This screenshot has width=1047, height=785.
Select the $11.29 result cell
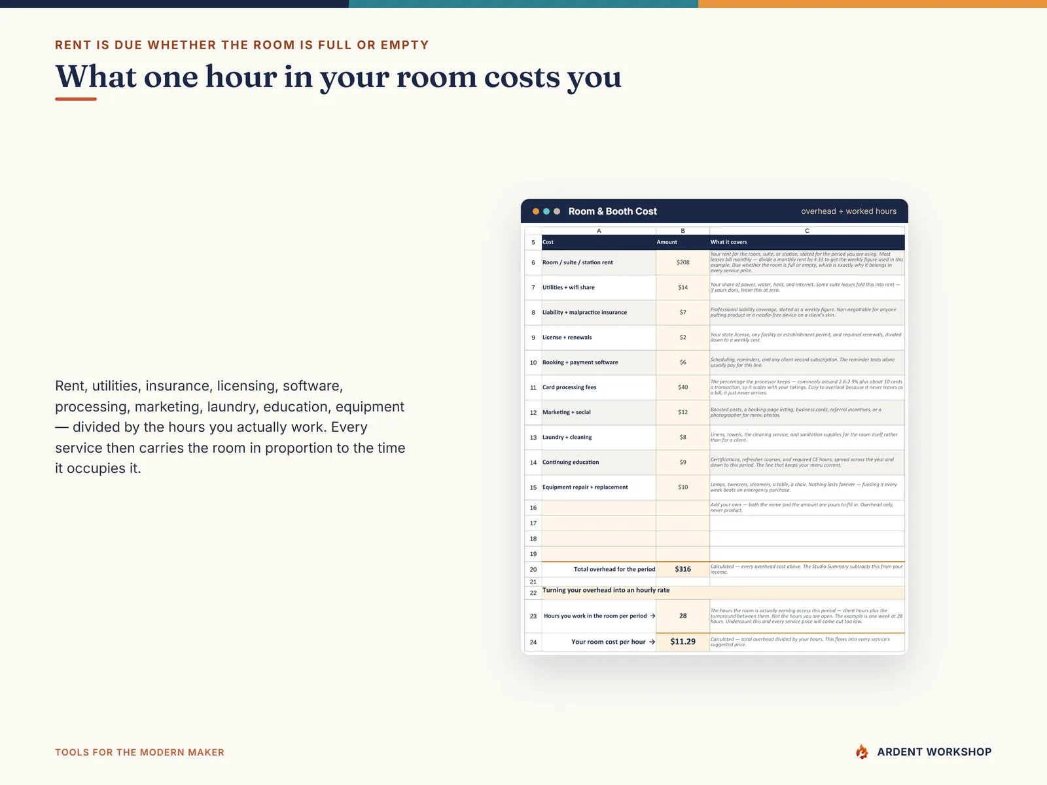pyautogui.click(x=683, y=642)
